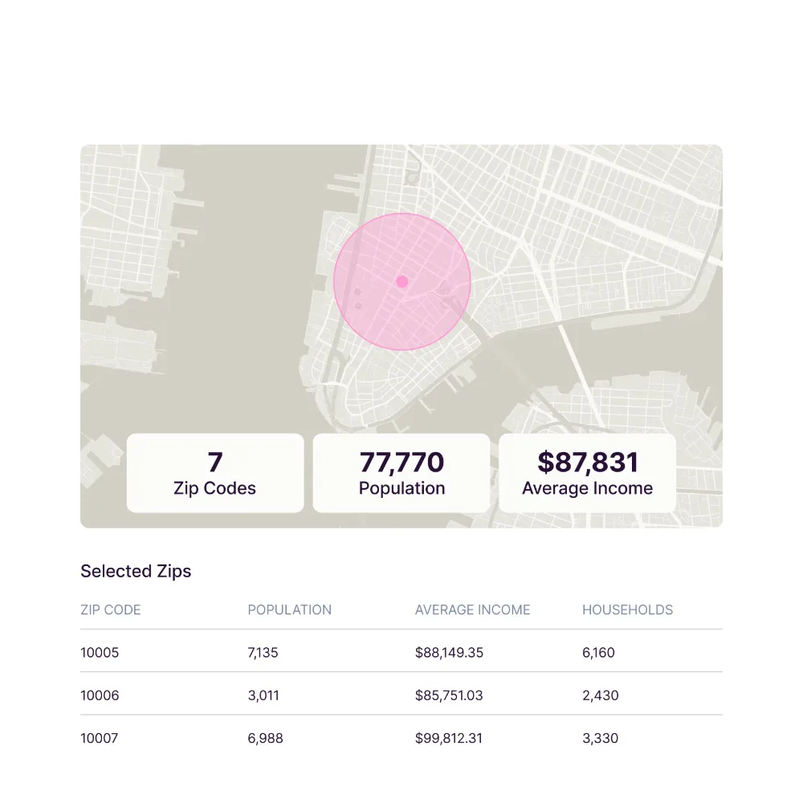Sort by the AVERAGE INCOME column header

[x=472, y=610]
